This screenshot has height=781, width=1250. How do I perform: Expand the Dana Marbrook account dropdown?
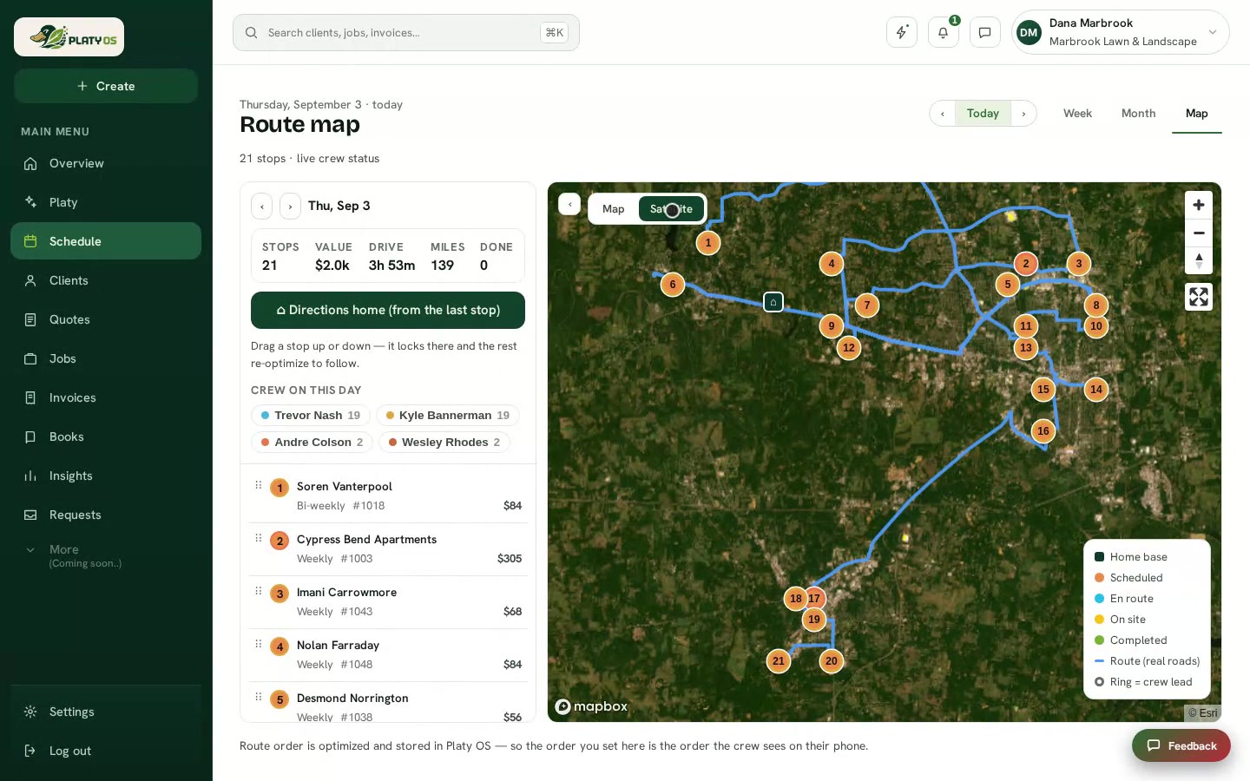(1120, 32)
